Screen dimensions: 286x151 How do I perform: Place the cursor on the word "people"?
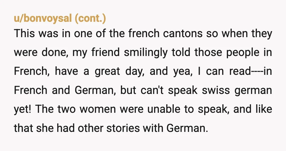coord(243,53)
